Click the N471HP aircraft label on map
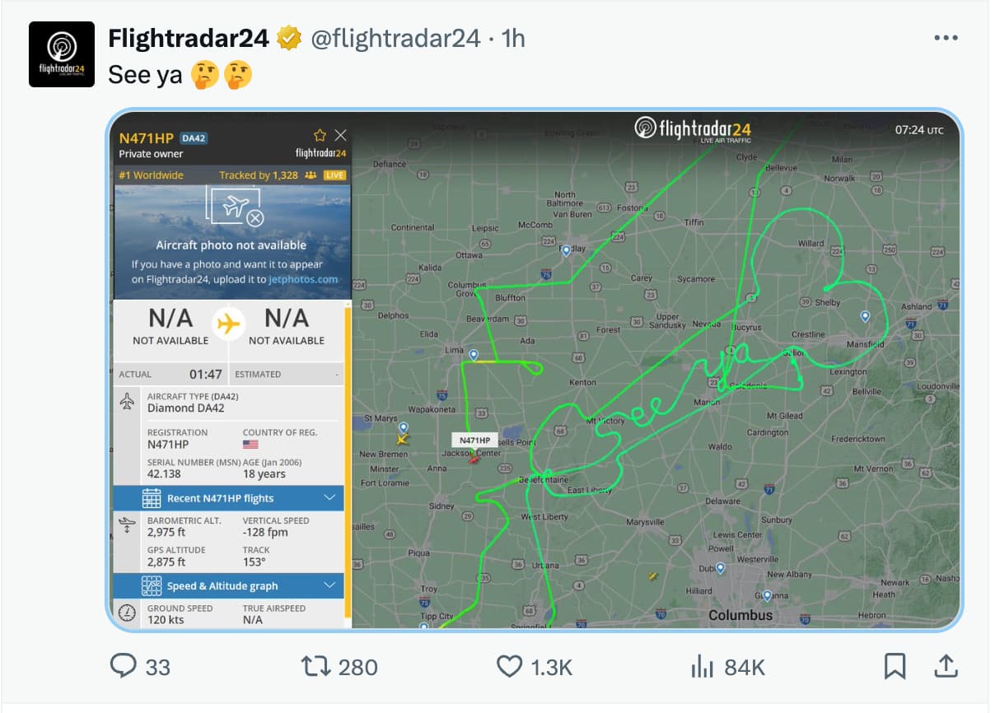 [x=474, y=440]
